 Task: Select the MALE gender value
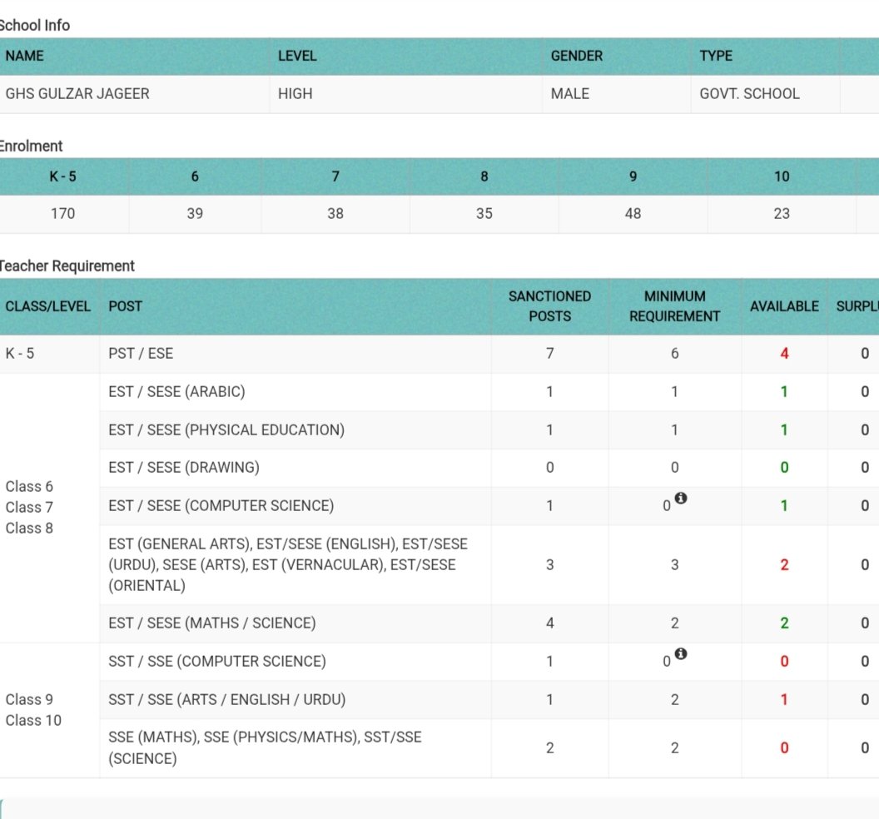point(569,93)
